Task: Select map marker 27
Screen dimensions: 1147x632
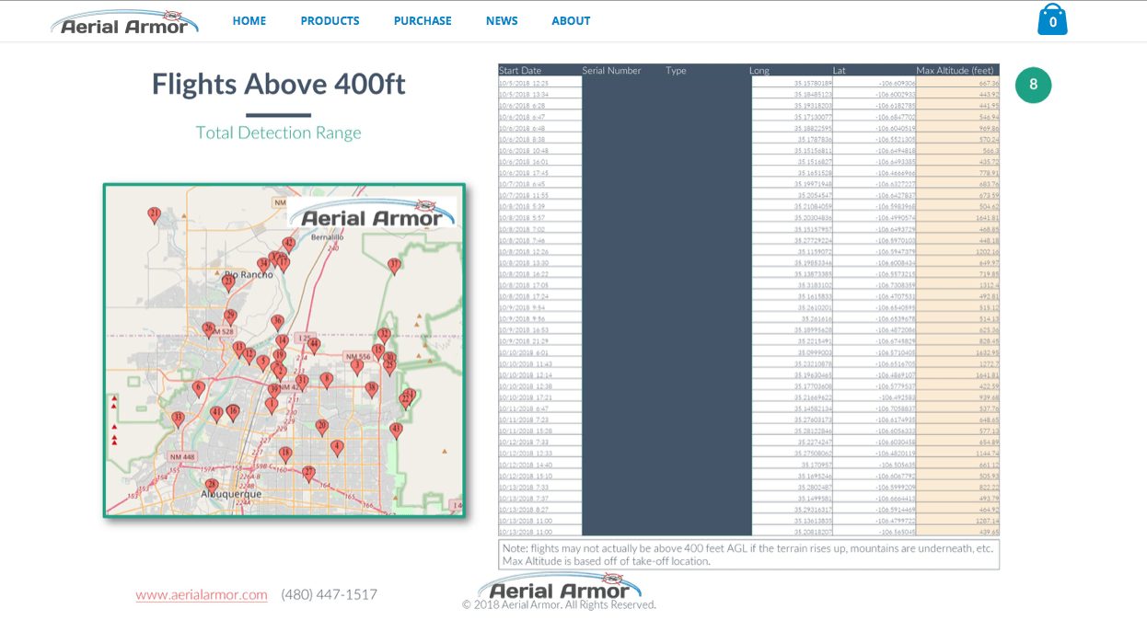Action: point(309,474)
